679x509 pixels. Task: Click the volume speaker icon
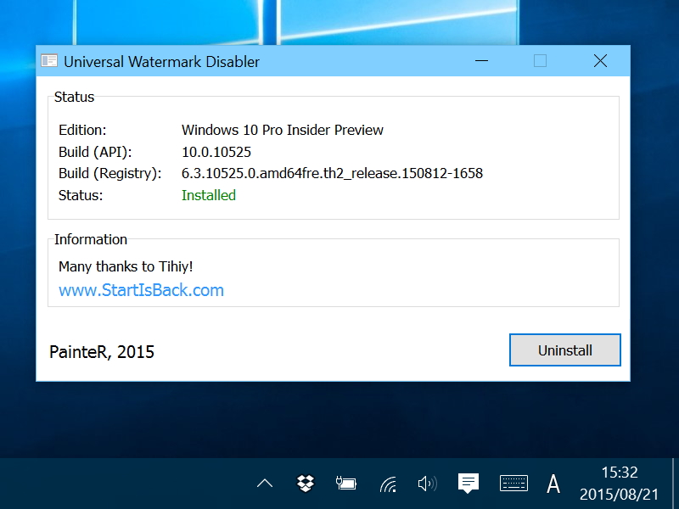427,484
